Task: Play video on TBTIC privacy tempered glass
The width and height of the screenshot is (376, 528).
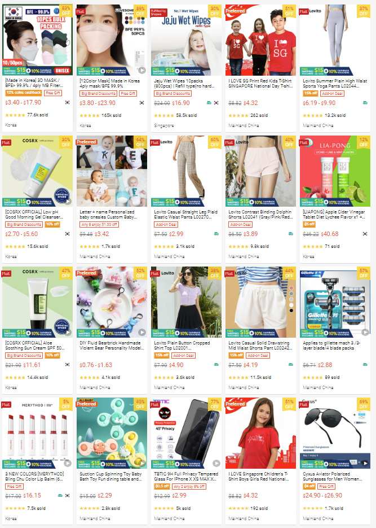Action: tap(216, 464)
